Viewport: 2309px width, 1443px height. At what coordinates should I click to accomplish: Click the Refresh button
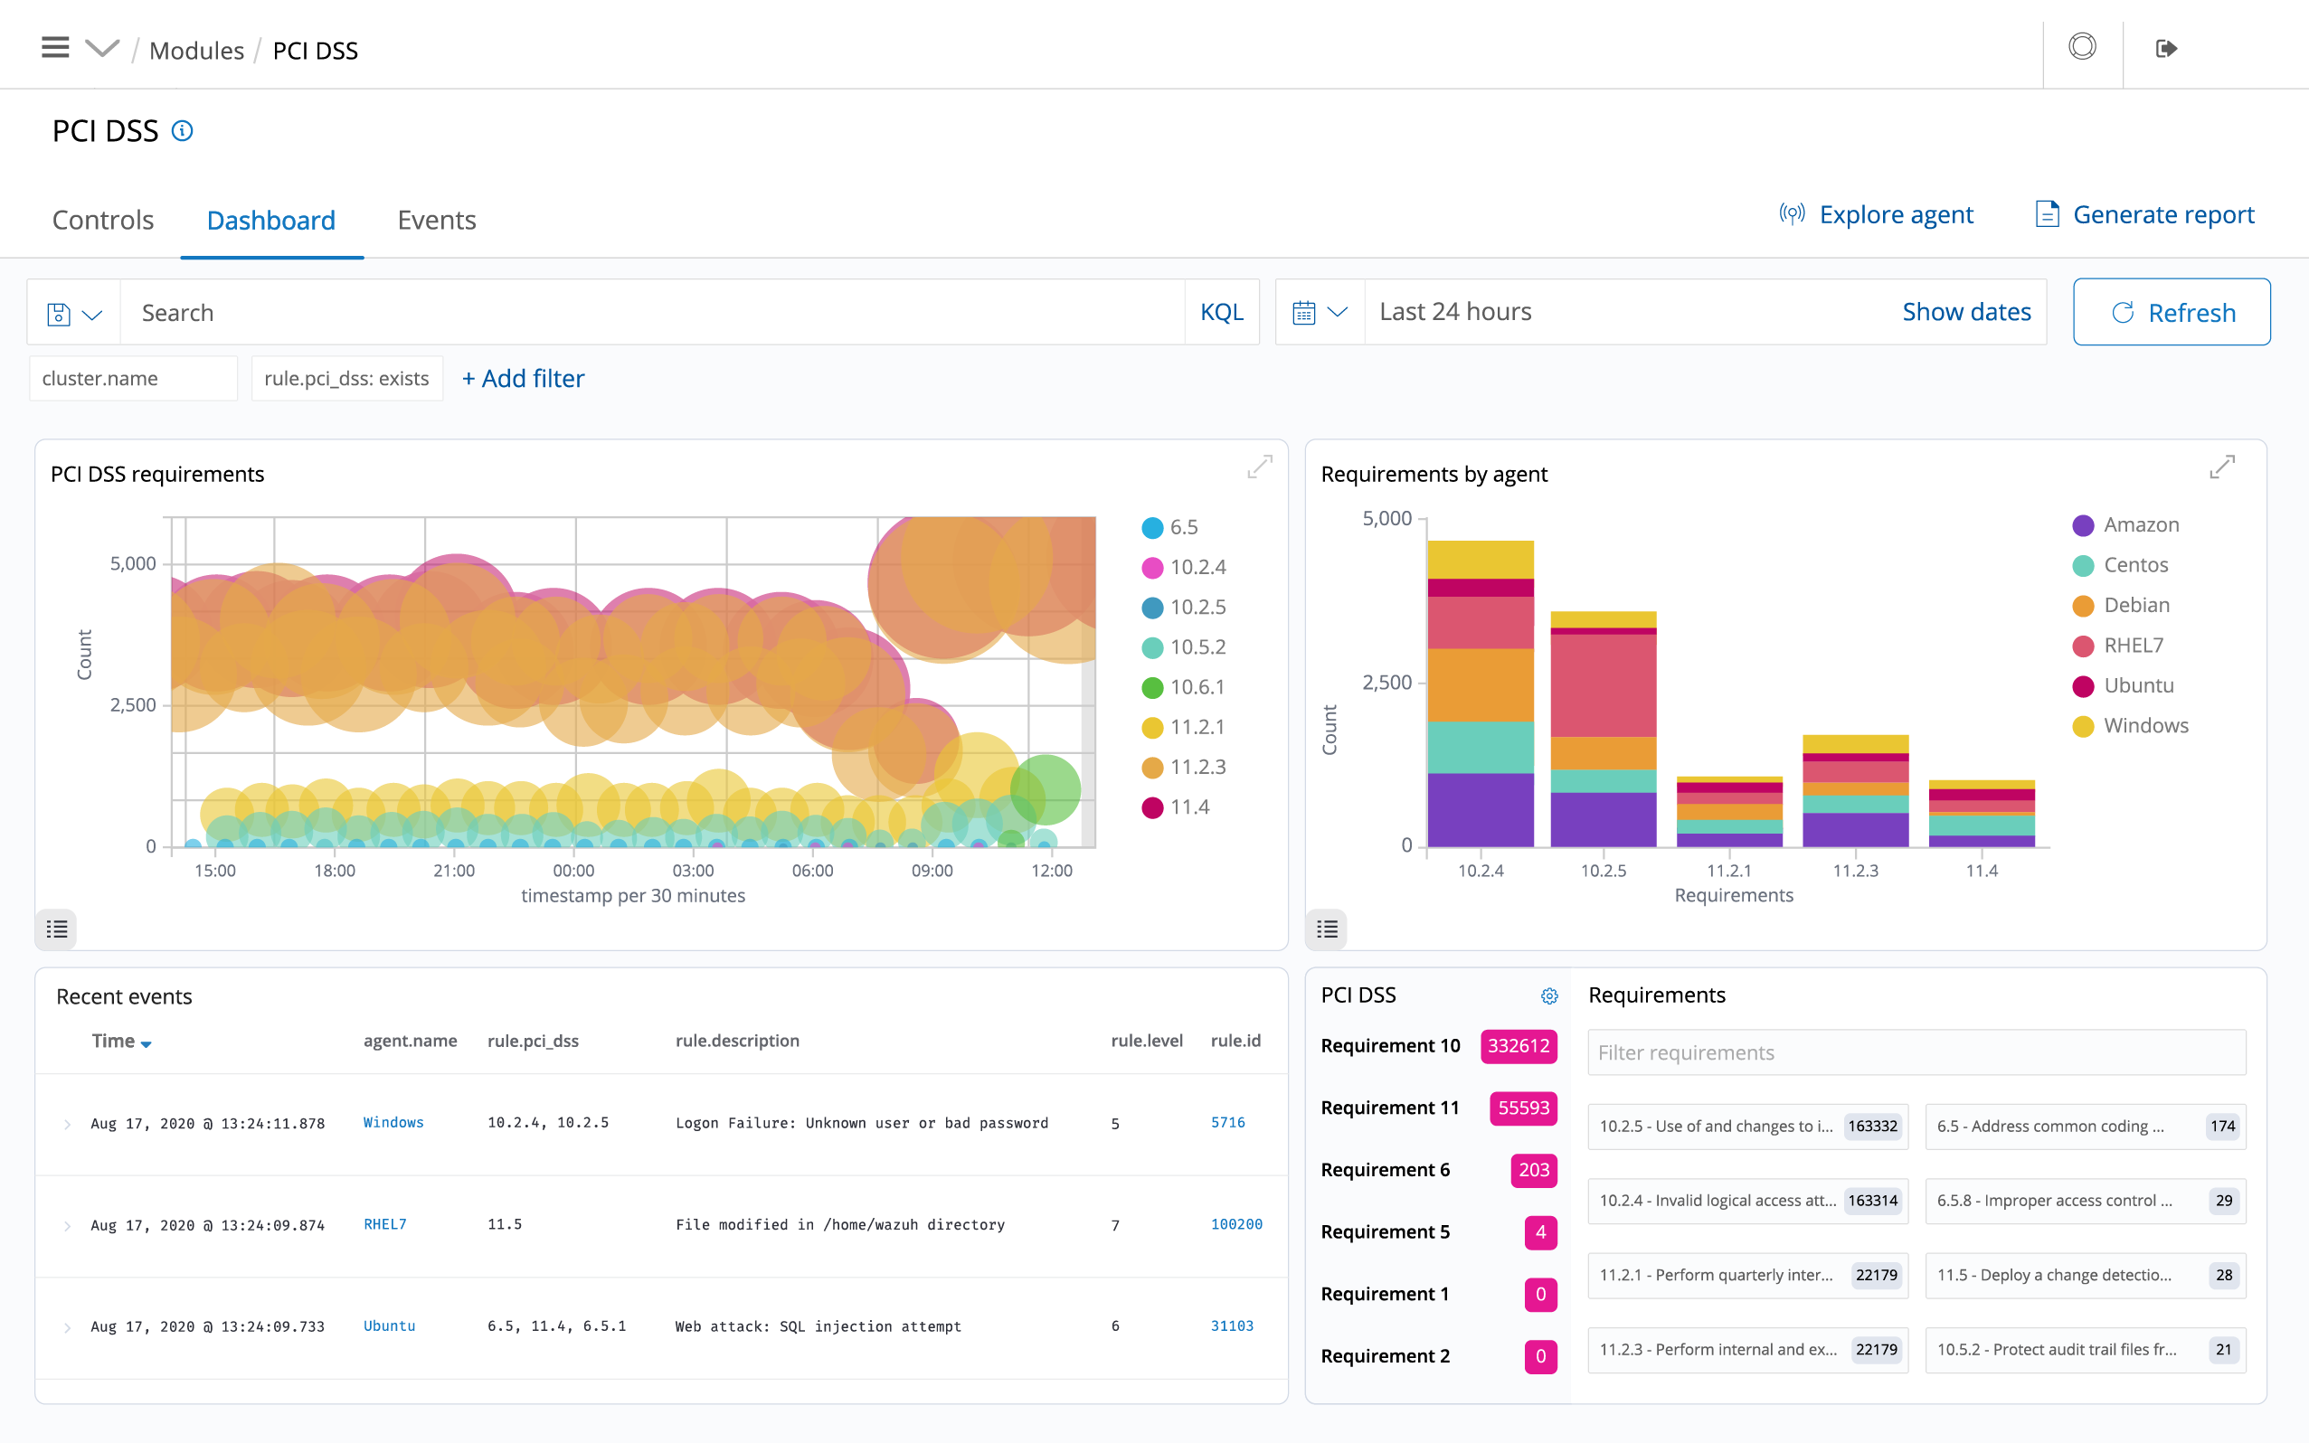point(2171,312)
